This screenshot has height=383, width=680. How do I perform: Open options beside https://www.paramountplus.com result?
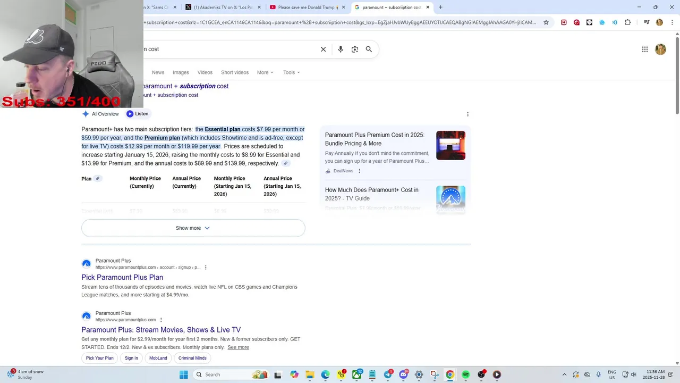161,320
